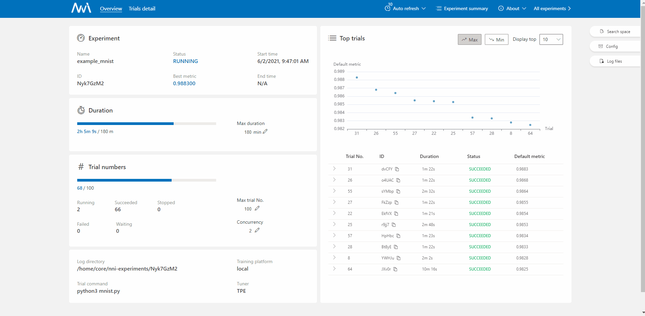This screenshot has height=316, width=645.
Task: Toggle Min metric sorting for top trials
Action: point(496,39)
